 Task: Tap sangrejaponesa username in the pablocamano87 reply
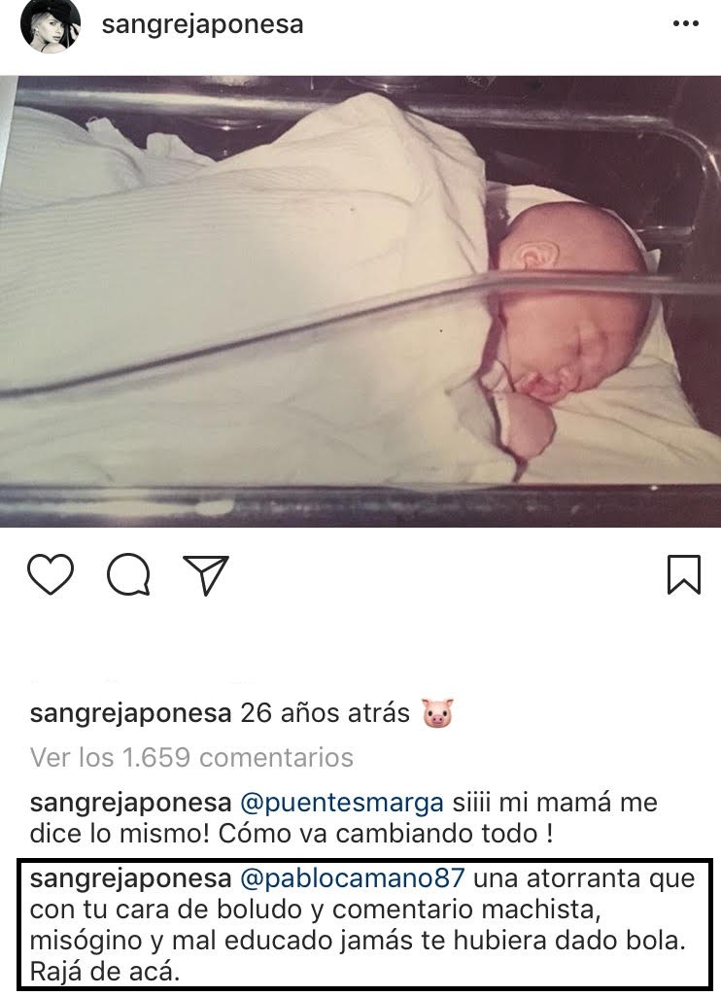pyautogui.click(x=130, y=879)
